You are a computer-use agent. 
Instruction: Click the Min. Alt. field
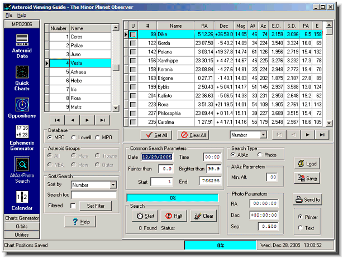(272, 177)
